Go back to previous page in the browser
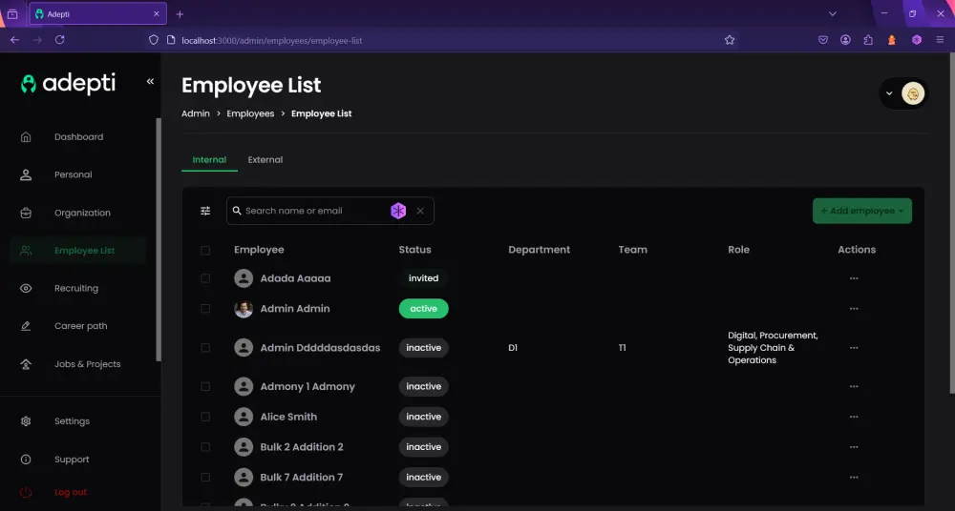Screen dimensions: 955x511 pyautogui.click(x=14, y=39)
